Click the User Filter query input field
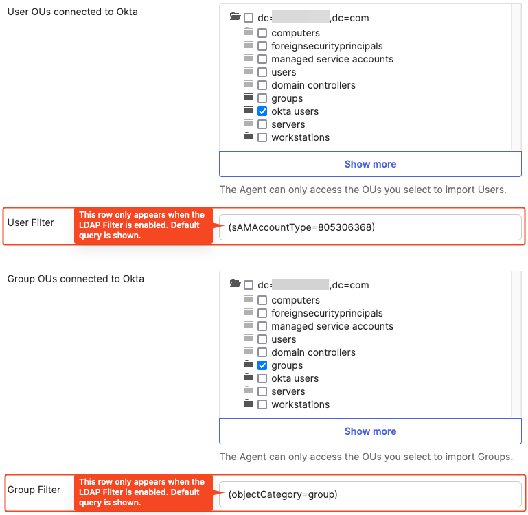The image size is (528, 515). [370, 227]
